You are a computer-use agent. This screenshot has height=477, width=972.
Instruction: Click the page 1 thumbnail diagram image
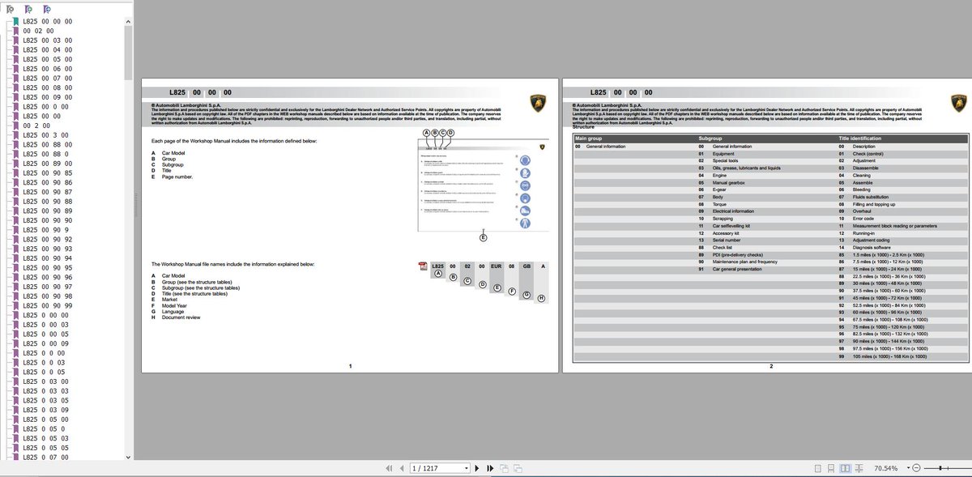pyautogui.click(x=484, y=185)
